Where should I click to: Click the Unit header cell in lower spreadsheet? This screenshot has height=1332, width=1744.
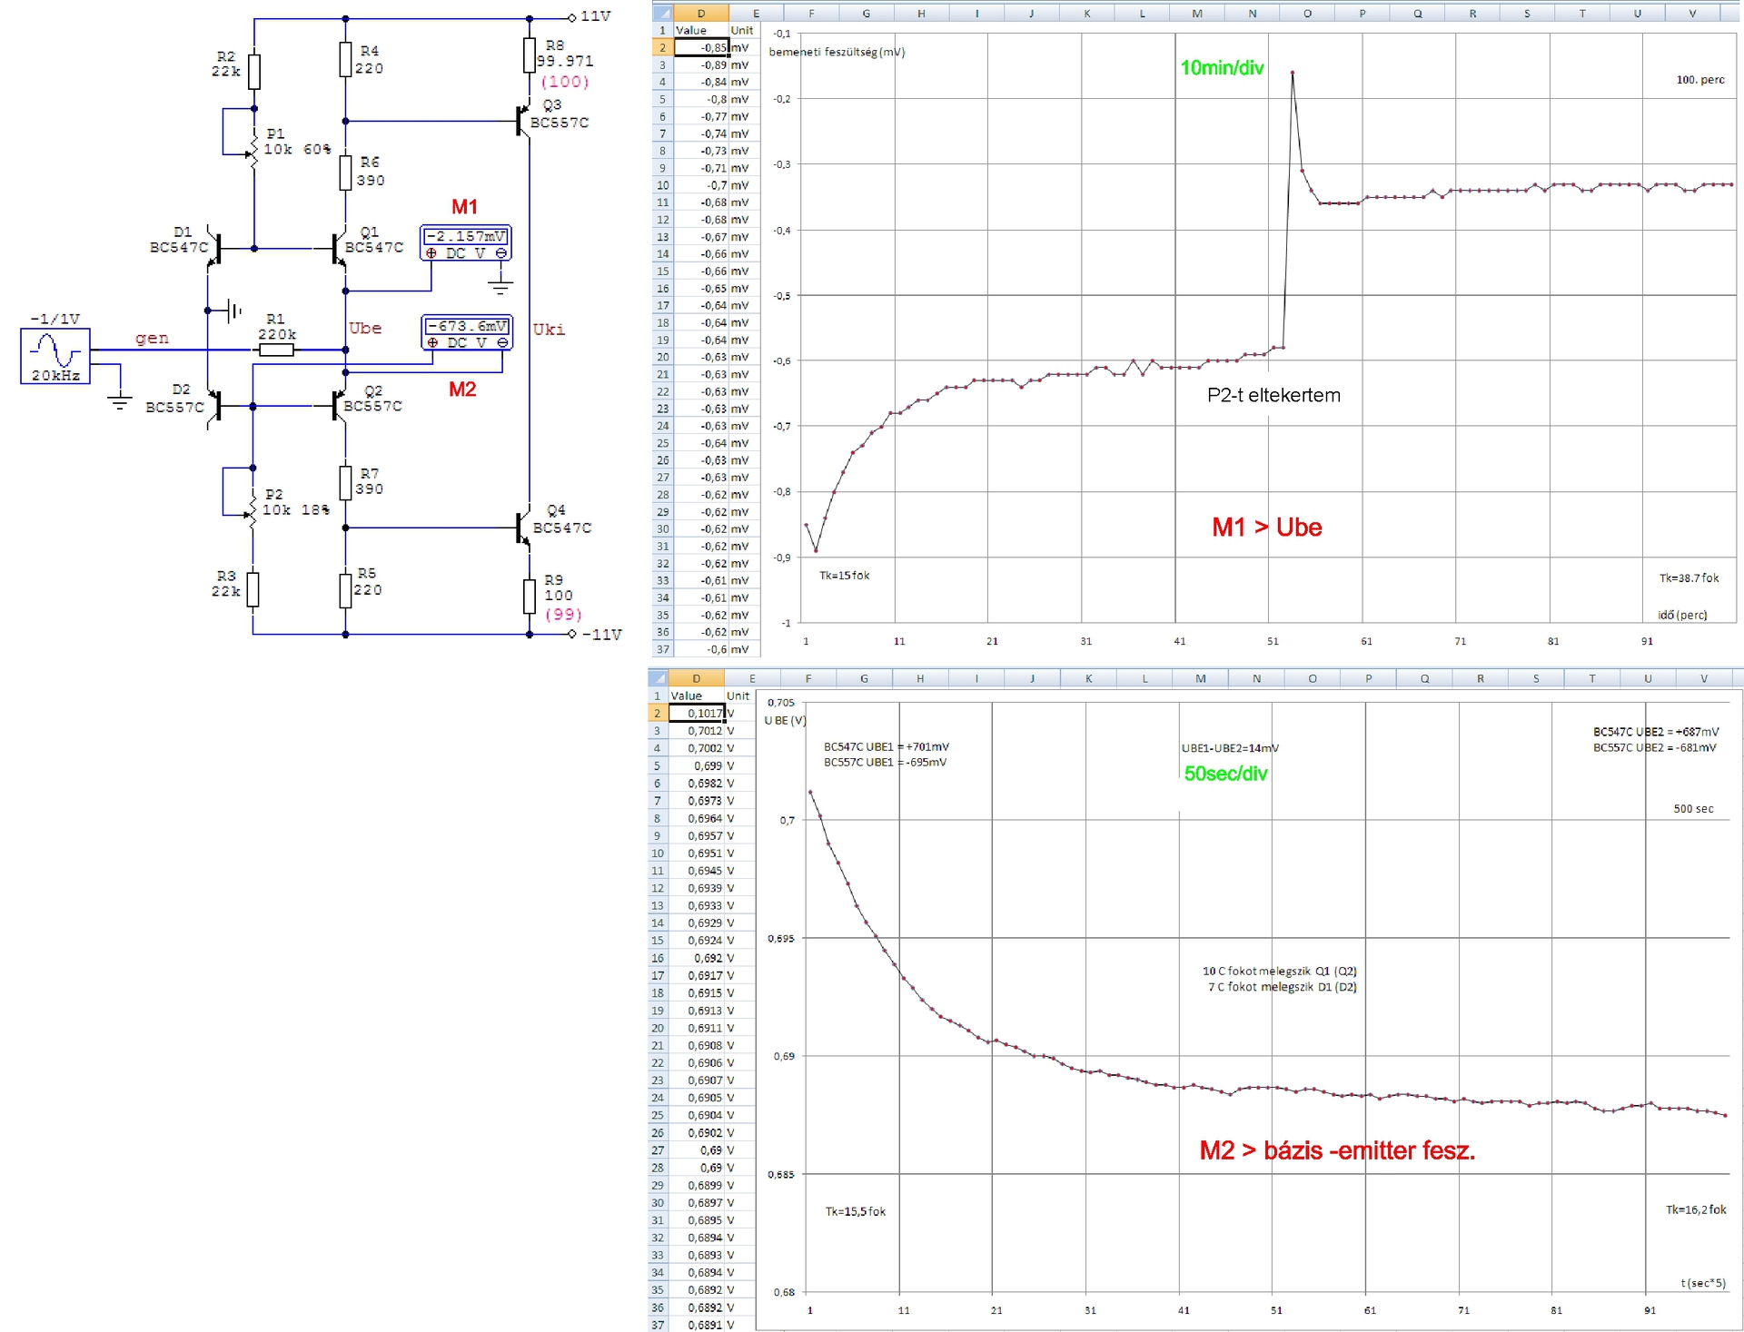pyautogui.click(x=738, y=696)
